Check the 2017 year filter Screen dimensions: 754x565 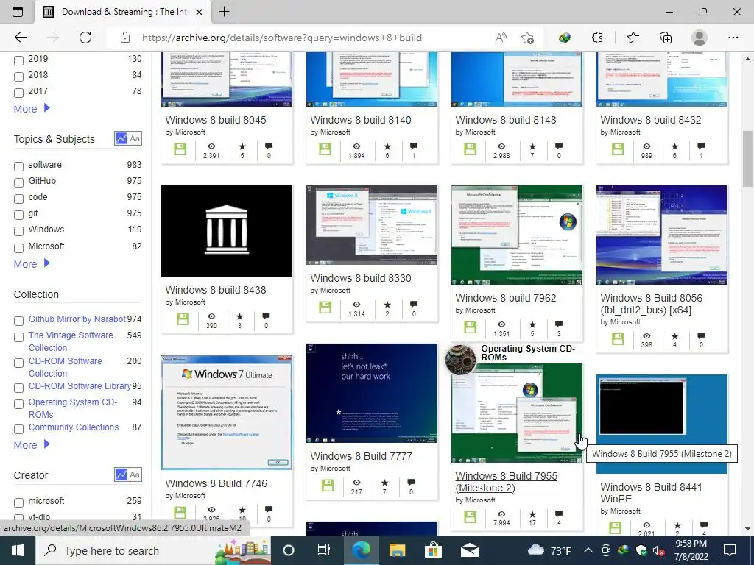[x=18, y=93]
